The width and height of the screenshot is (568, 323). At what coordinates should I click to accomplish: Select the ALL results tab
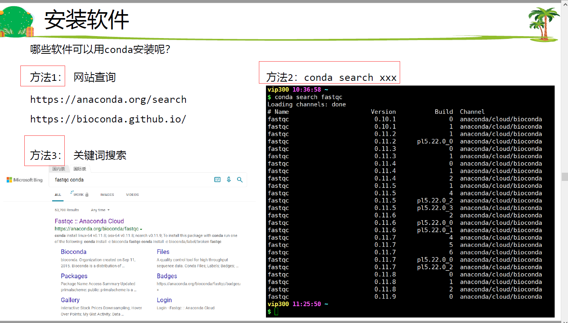coord(58,194)
